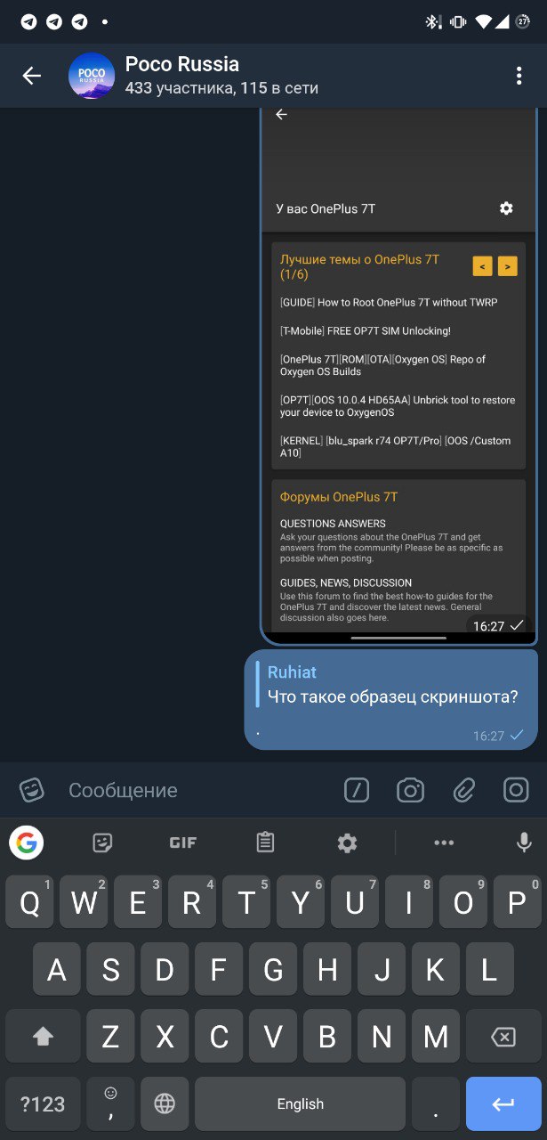This screenshot has height=1140, width=547.
Task: Activate voice typing microphone
Action: click(x=524, y=842)
